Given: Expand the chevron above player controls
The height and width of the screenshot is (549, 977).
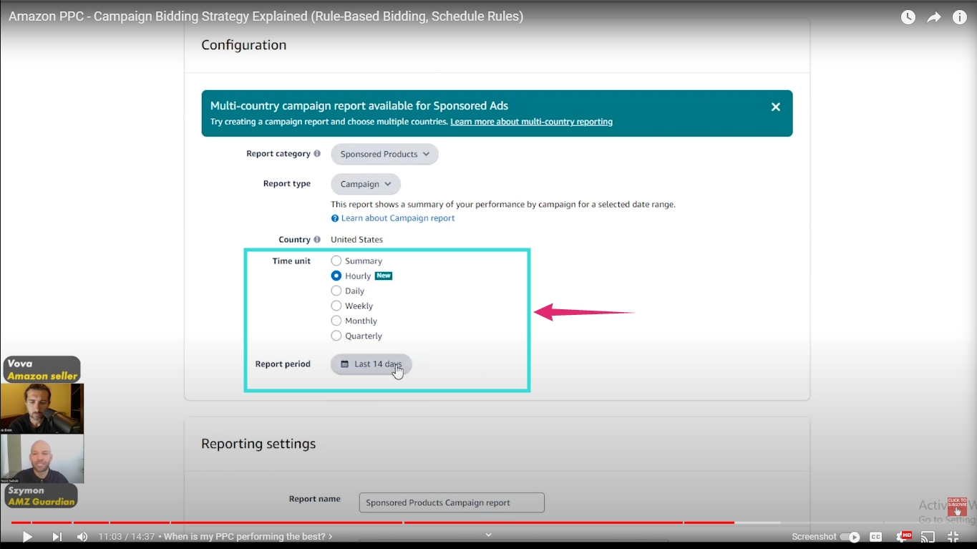Looking at the screenshot, I should coord(489,534).
